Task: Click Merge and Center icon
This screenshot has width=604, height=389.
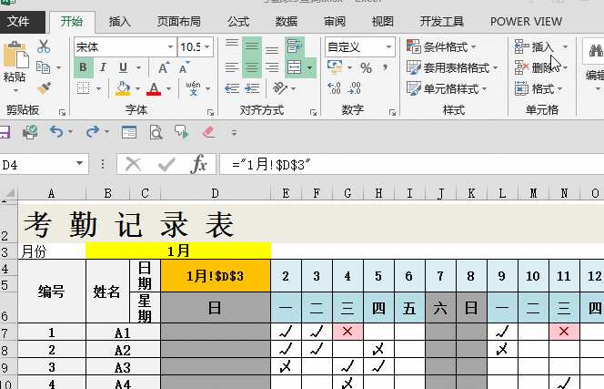Action: tap(295, 67)
